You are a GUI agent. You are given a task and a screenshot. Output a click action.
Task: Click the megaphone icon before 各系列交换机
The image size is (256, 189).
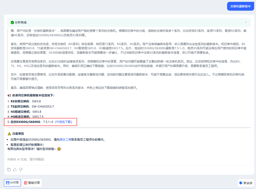pyautogui.click(x=9, y=95)
